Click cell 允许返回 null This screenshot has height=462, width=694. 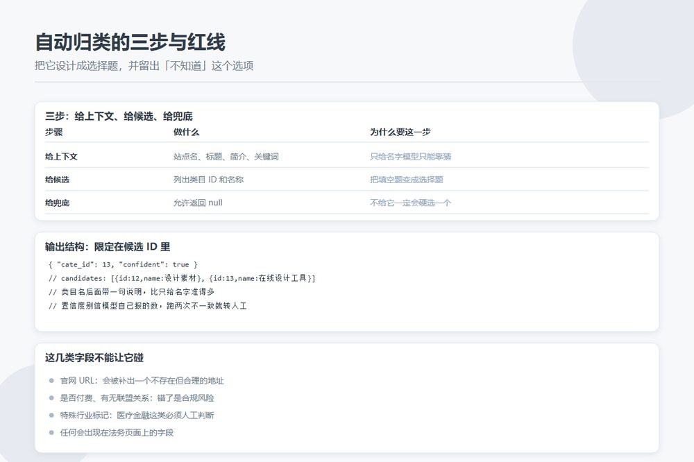197,203
